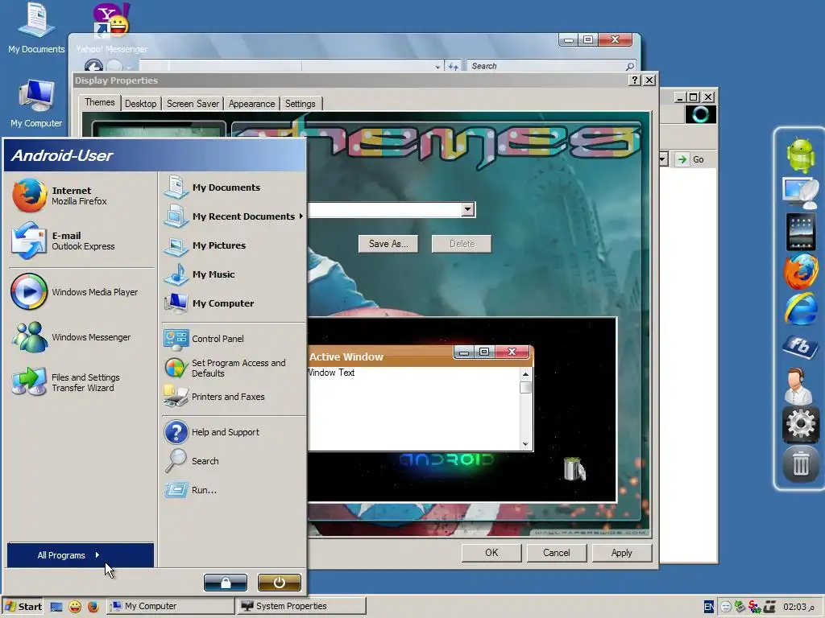825x618 pixels.
Task: Click the trash can dock icon
Action: pos(800,464)
